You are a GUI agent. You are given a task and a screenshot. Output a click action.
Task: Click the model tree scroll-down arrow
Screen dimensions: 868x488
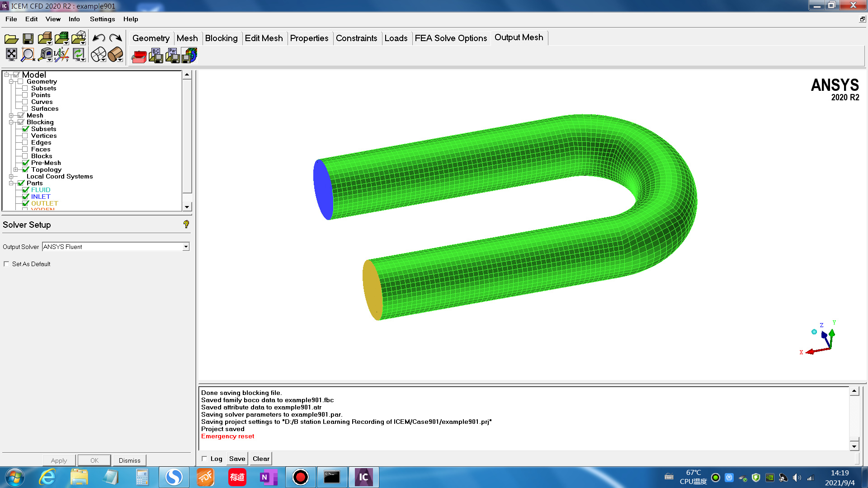187,207
